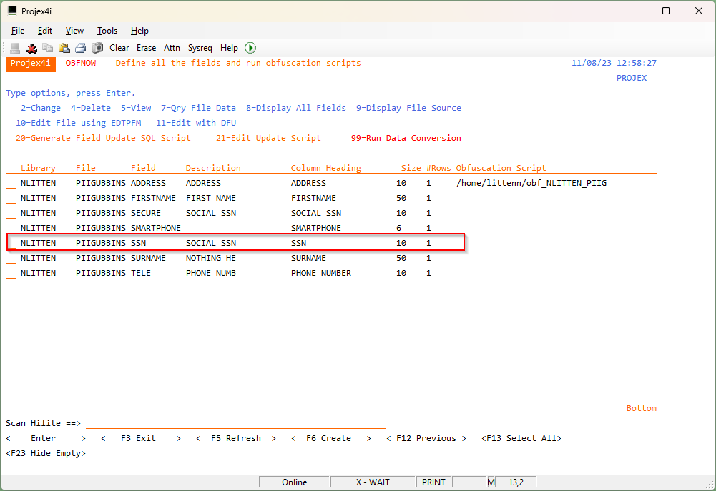Image resolution: width=716 pixels, height=491 pixels.
Task: Click option field for TELE row
Action: pyautogui.click(x=11, y=273)
